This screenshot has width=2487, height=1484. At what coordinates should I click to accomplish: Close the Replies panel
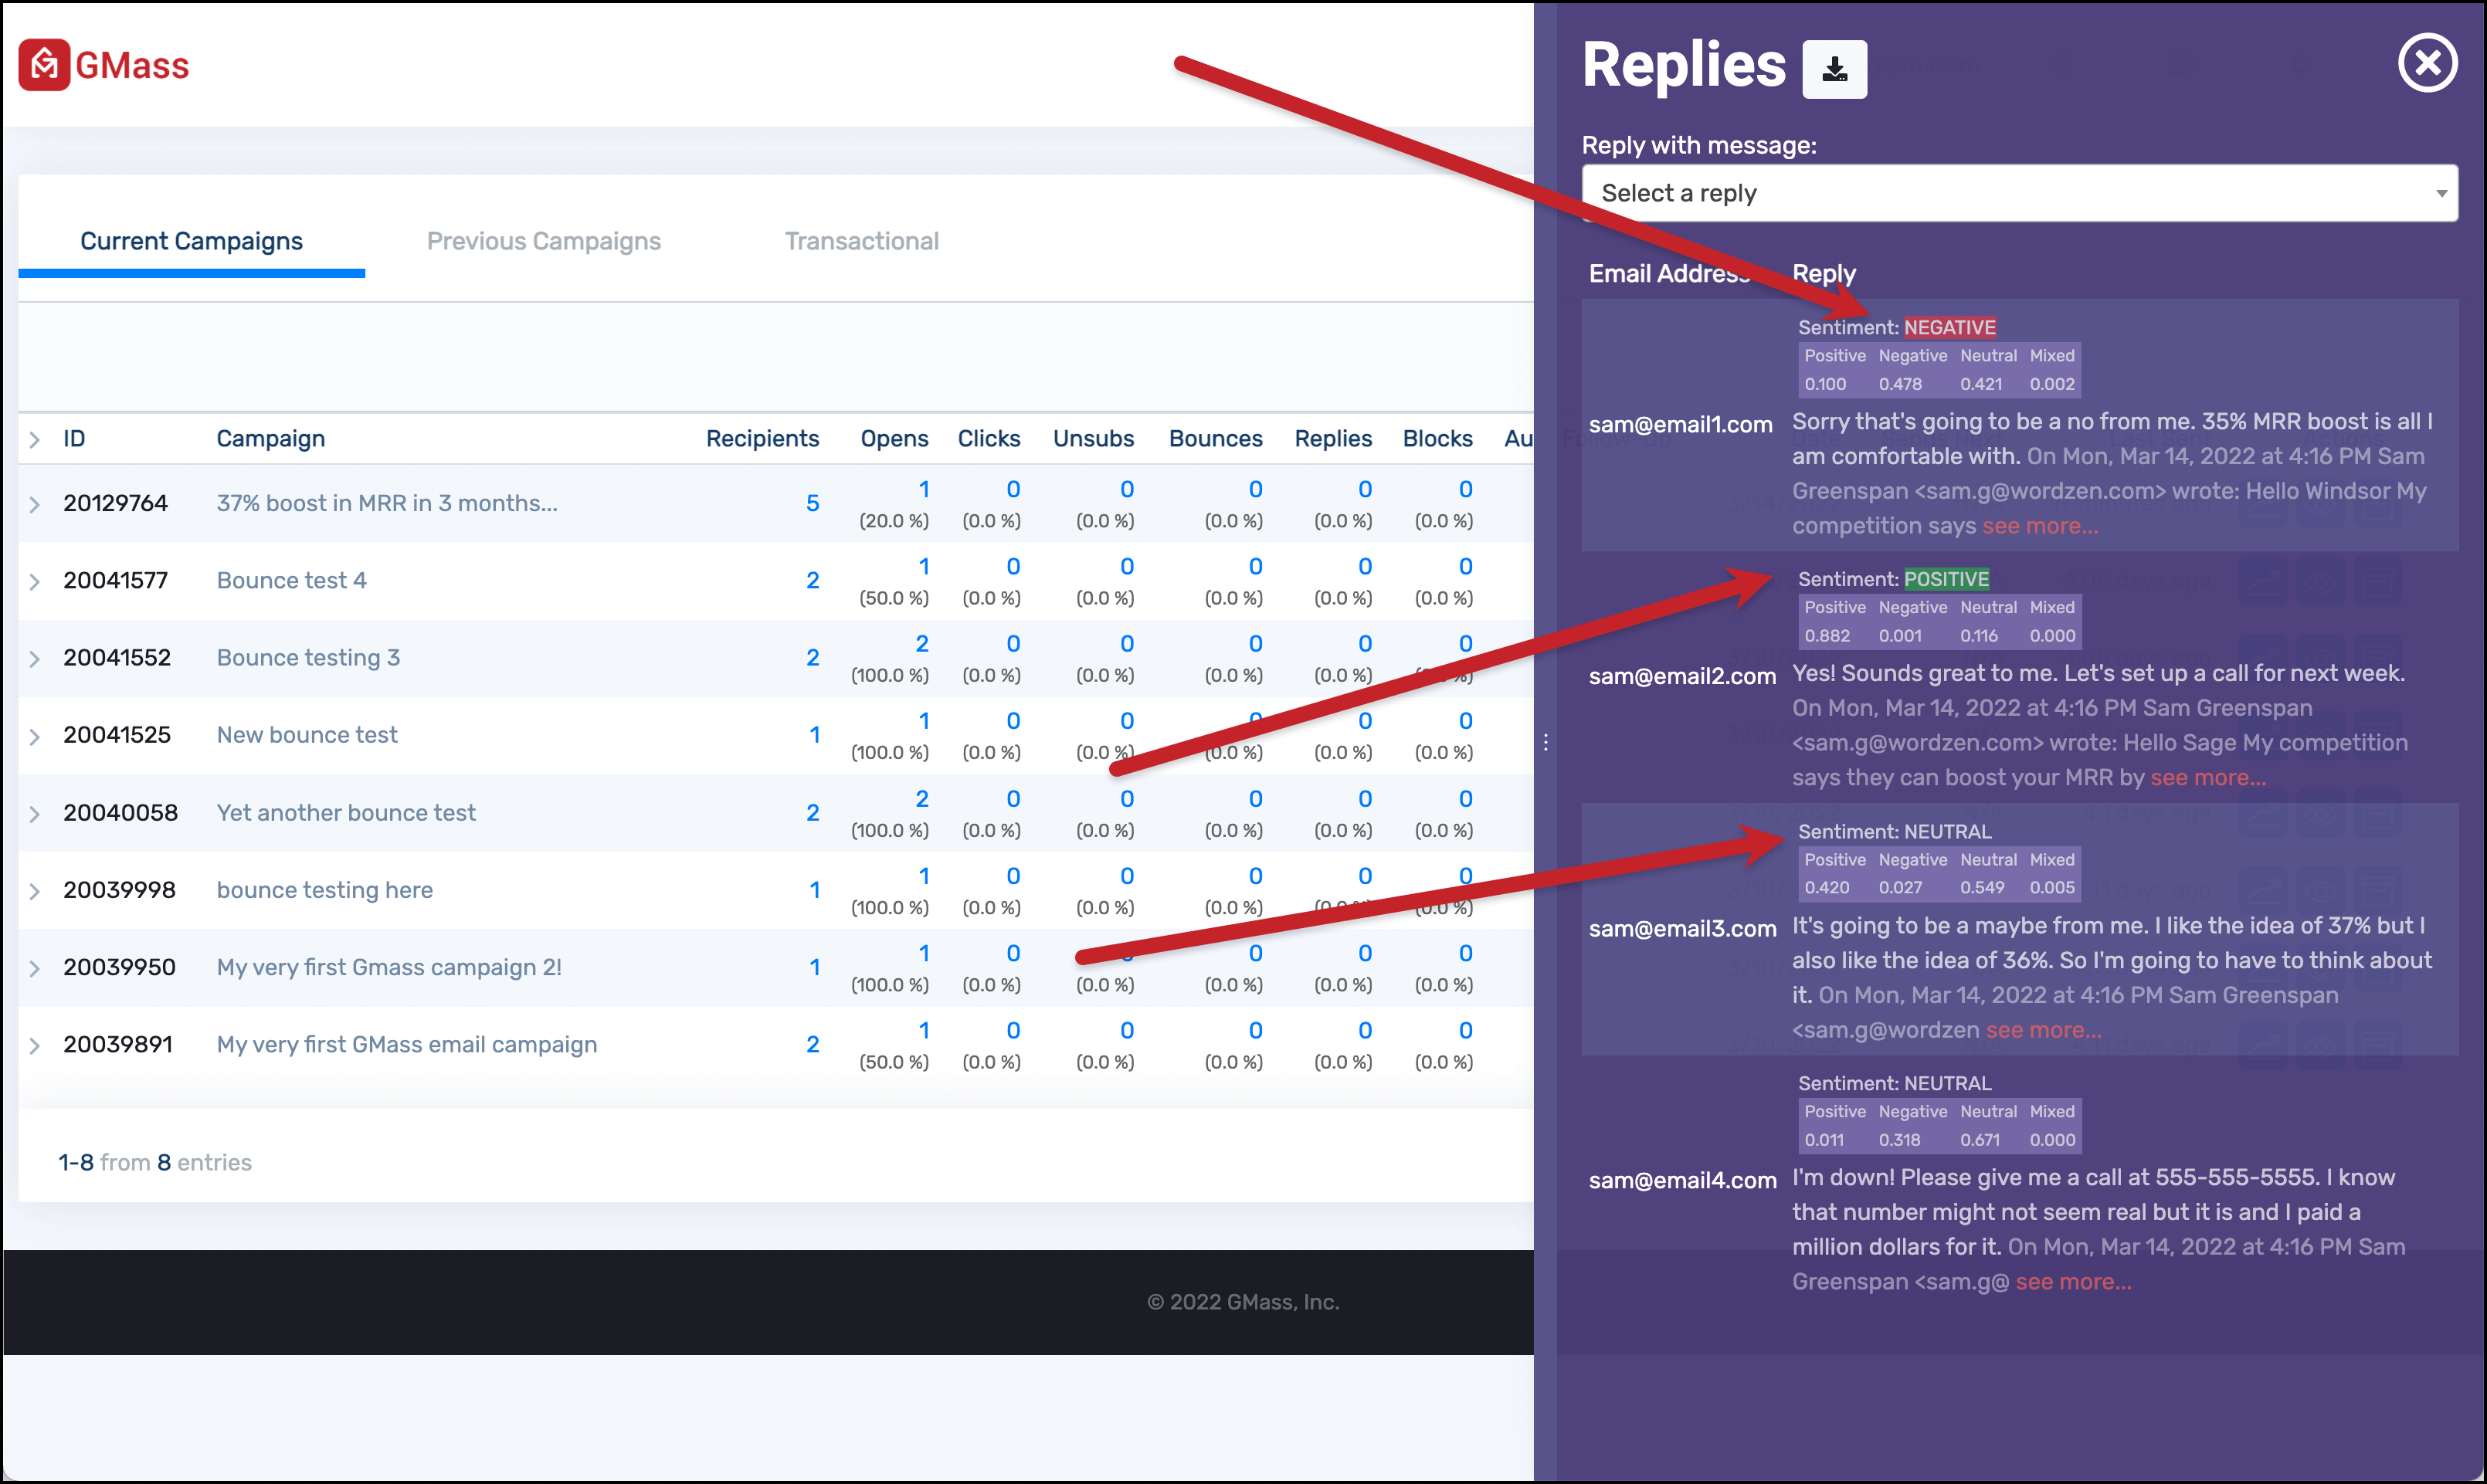click(2427, 63)
